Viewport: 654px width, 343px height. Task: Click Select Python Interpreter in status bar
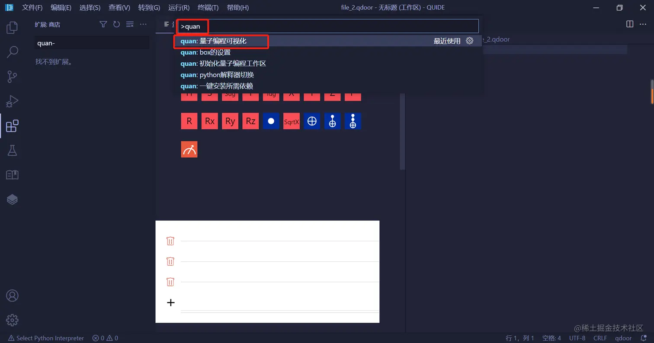click(x=46, y=338)
